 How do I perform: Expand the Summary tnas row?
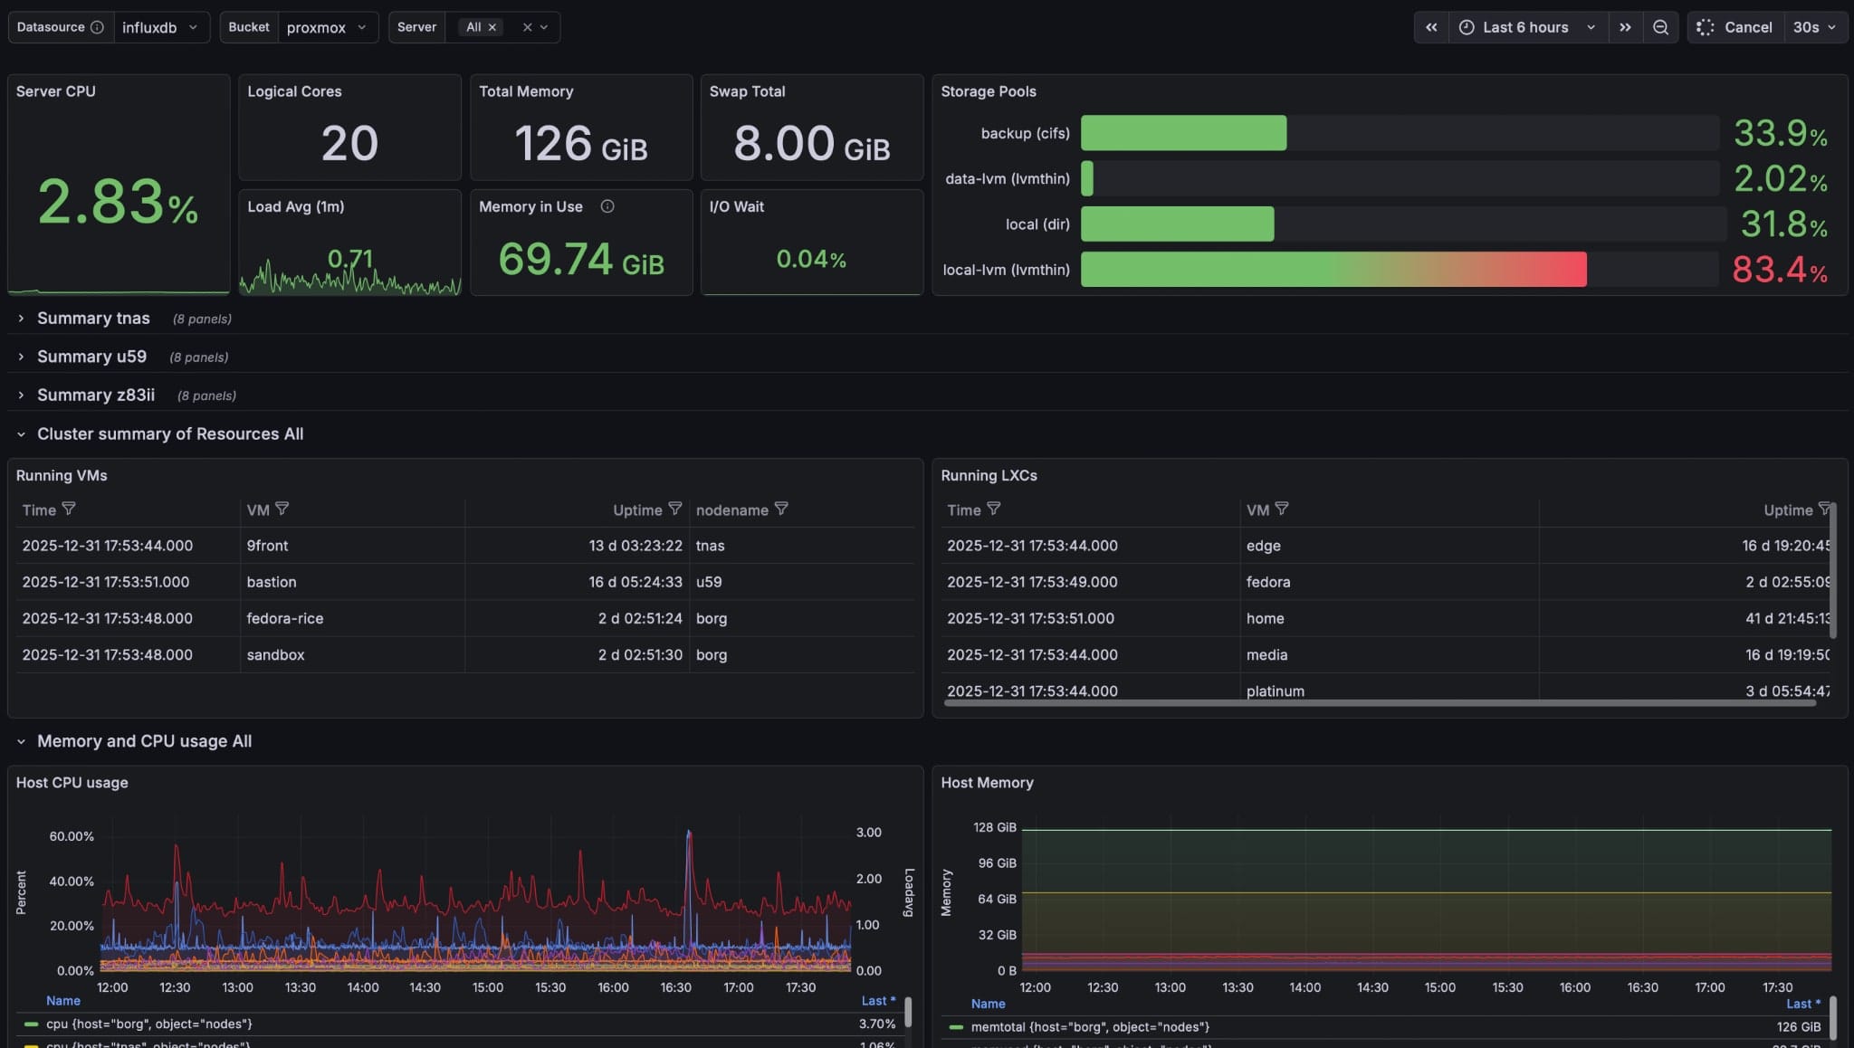click(x=93, y=318)
